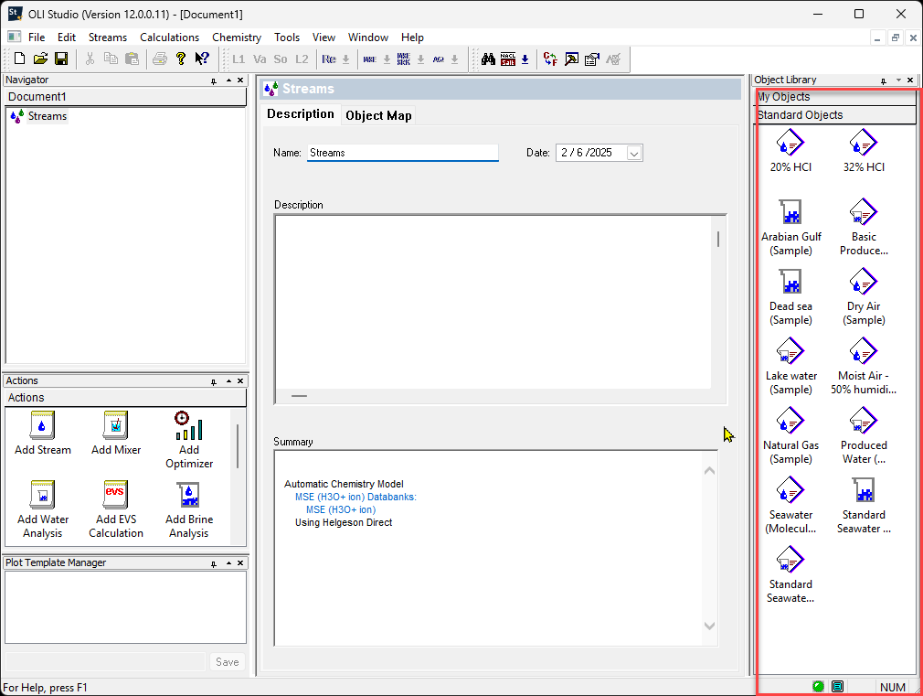This screenshot has width=923, height=696.
Task: Click the hammer tool toolbar icon
Action: tap(571, 59)
